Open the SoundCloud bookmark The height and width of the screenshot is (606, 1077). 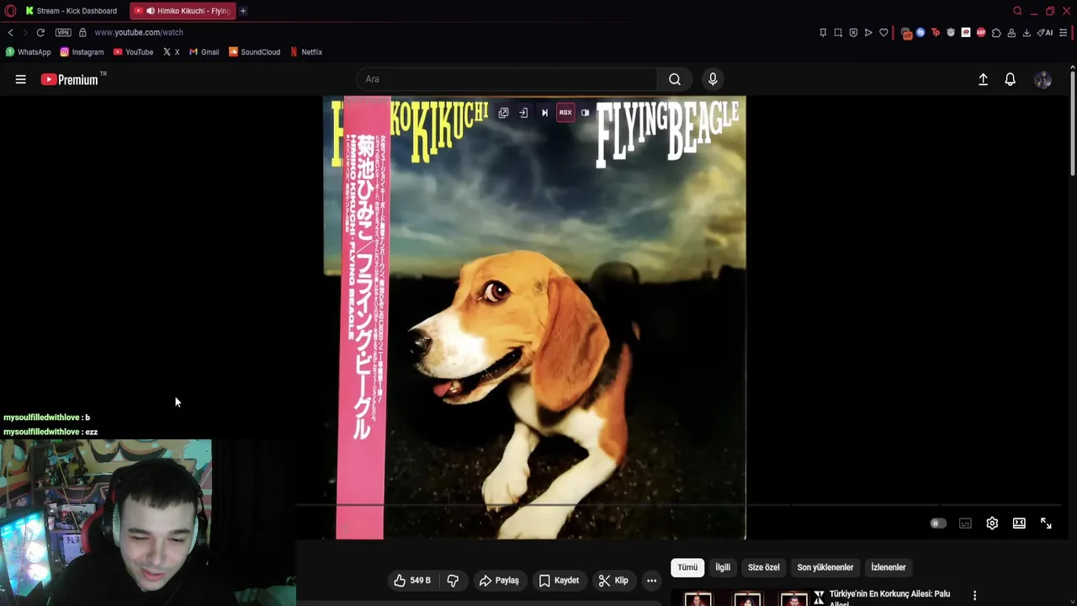pyautogui.click(x=254, y=52)
